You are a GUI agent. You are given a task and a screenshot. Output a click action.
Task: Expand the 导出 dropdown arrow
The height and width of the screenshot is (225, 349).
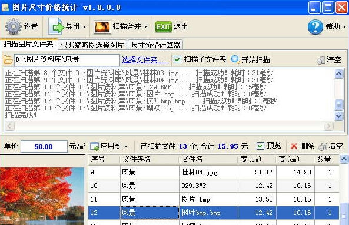[84, 26]
